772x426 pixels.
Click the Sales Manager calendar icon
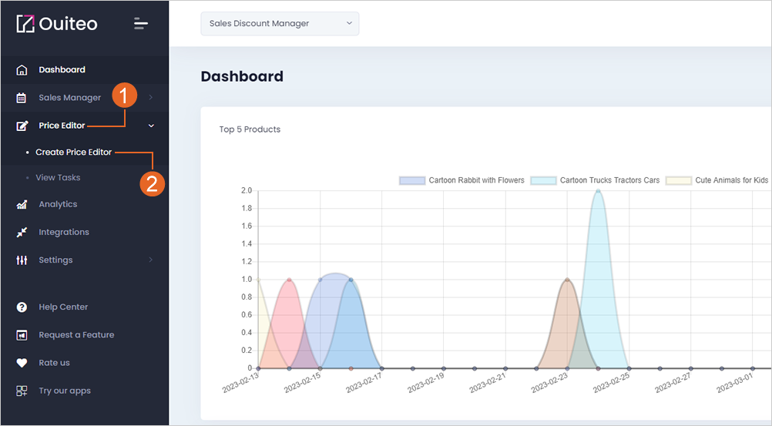(x=21, y=98)
